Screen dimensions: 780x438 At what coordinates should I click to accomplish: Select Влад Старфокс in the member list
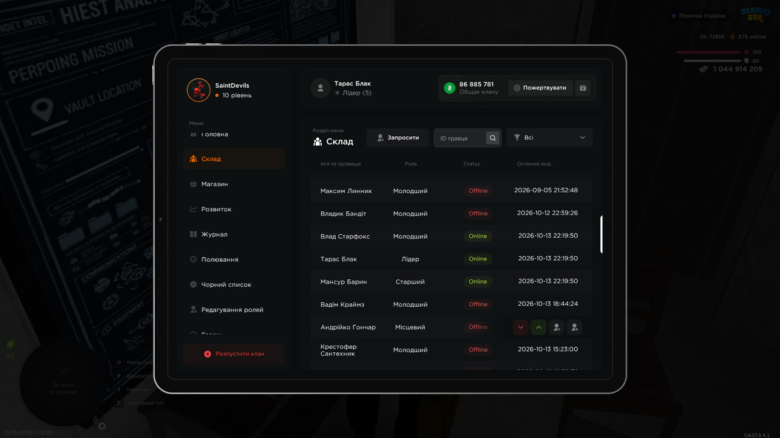click(346, 236)
